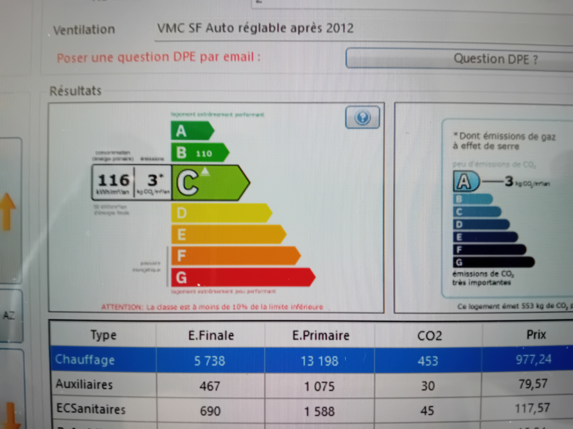Click the orange up arrow in the left sidebar
The height and width of the screenshot is (429, 573).
[x=7, y=212]
